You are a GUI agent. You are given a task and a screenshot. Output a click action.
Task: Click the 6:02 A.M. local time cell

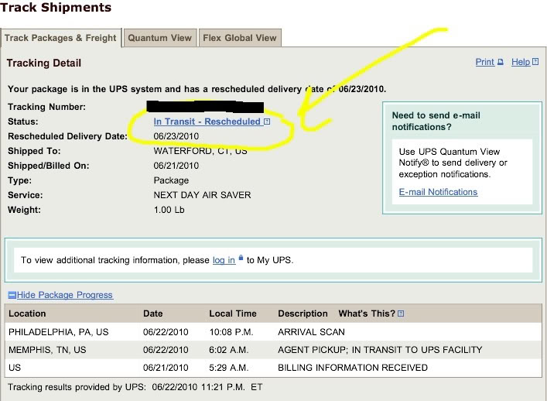(x=229, y=350)
